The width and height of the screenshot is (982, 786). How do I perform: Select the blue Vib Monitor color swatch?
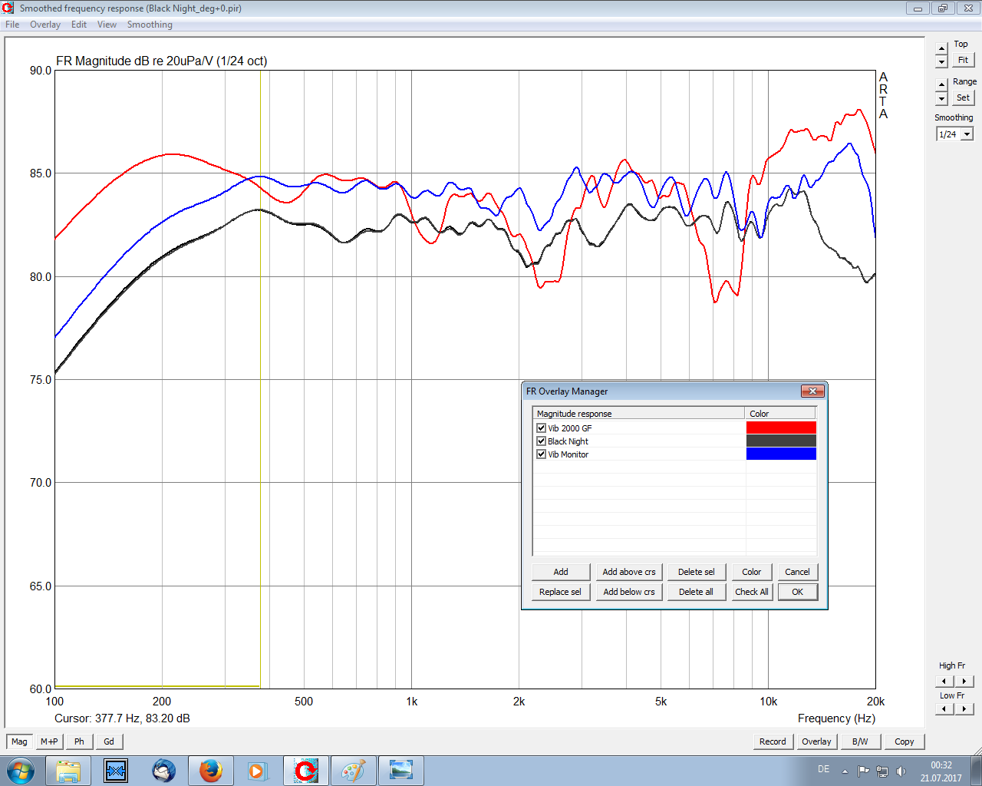coord(780,454)
